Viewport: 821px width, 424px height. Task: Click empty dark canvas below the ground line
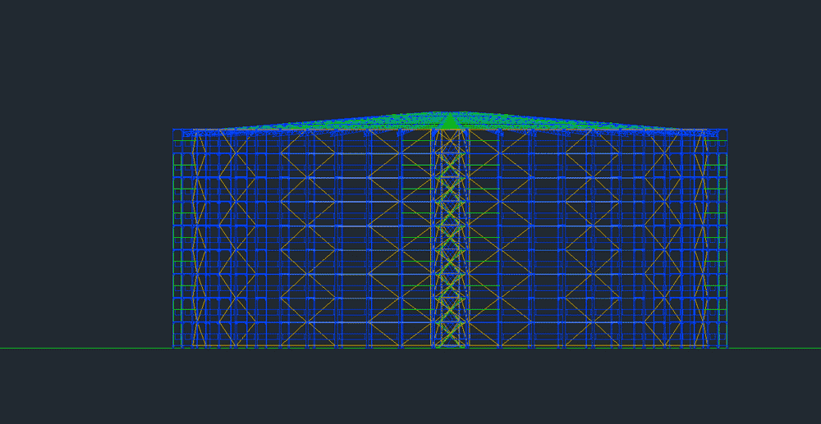[410, 390]
